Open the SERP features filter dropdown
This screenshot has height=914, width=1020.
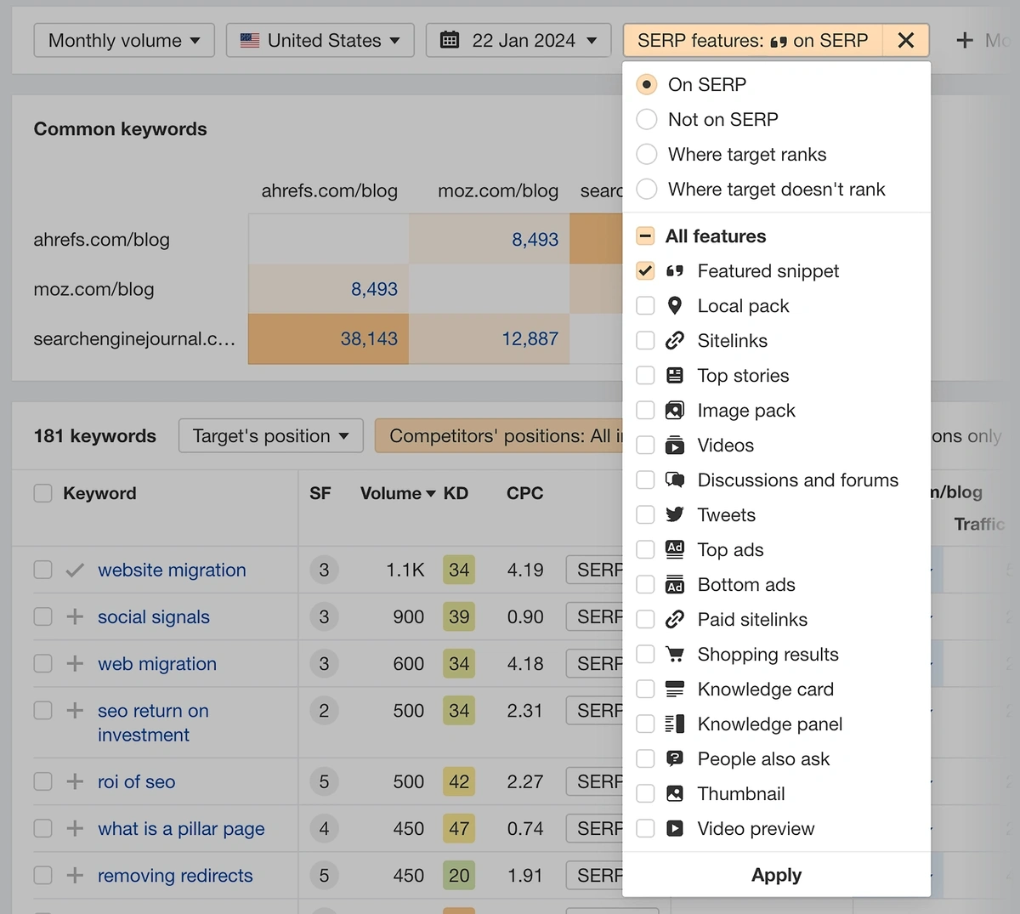753,40
